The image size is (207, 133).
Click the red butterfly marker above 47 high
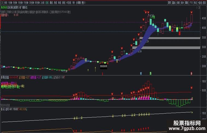pos(148,12)
